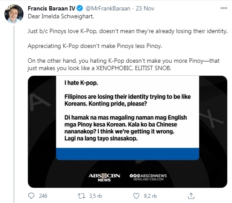Open Francis Baraan IV's profile picture
Image resolution: width=232 pixels, height=203 pixels.
click(x=14, y=14)
